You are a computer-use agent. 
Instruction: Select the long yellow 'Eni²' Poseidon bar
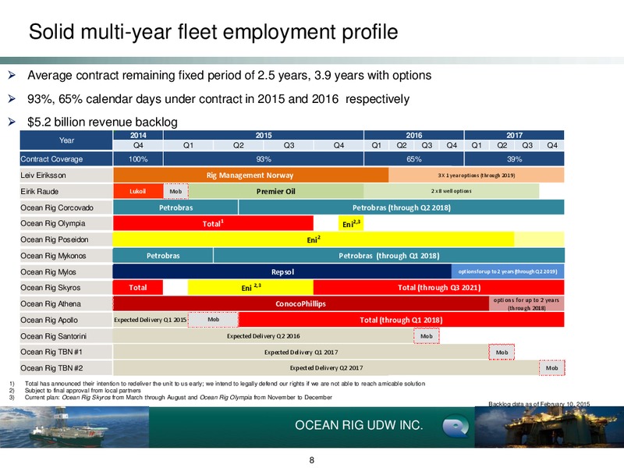(314, 239)
